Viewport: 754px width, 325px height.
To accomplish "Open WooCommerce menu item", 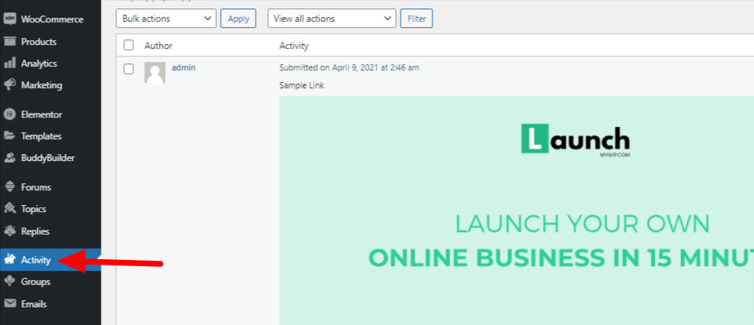I will pyautogui.click(x=50, y=19).
